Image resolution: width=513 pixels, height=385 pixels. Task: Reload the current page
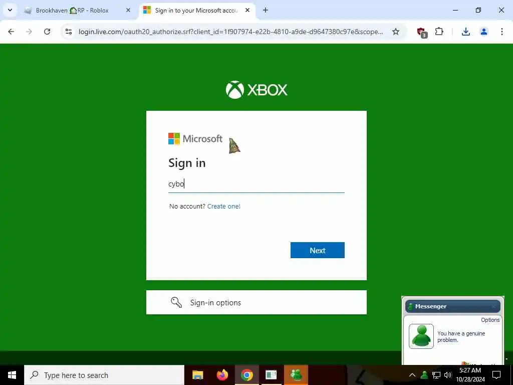(x=47, y=32)
